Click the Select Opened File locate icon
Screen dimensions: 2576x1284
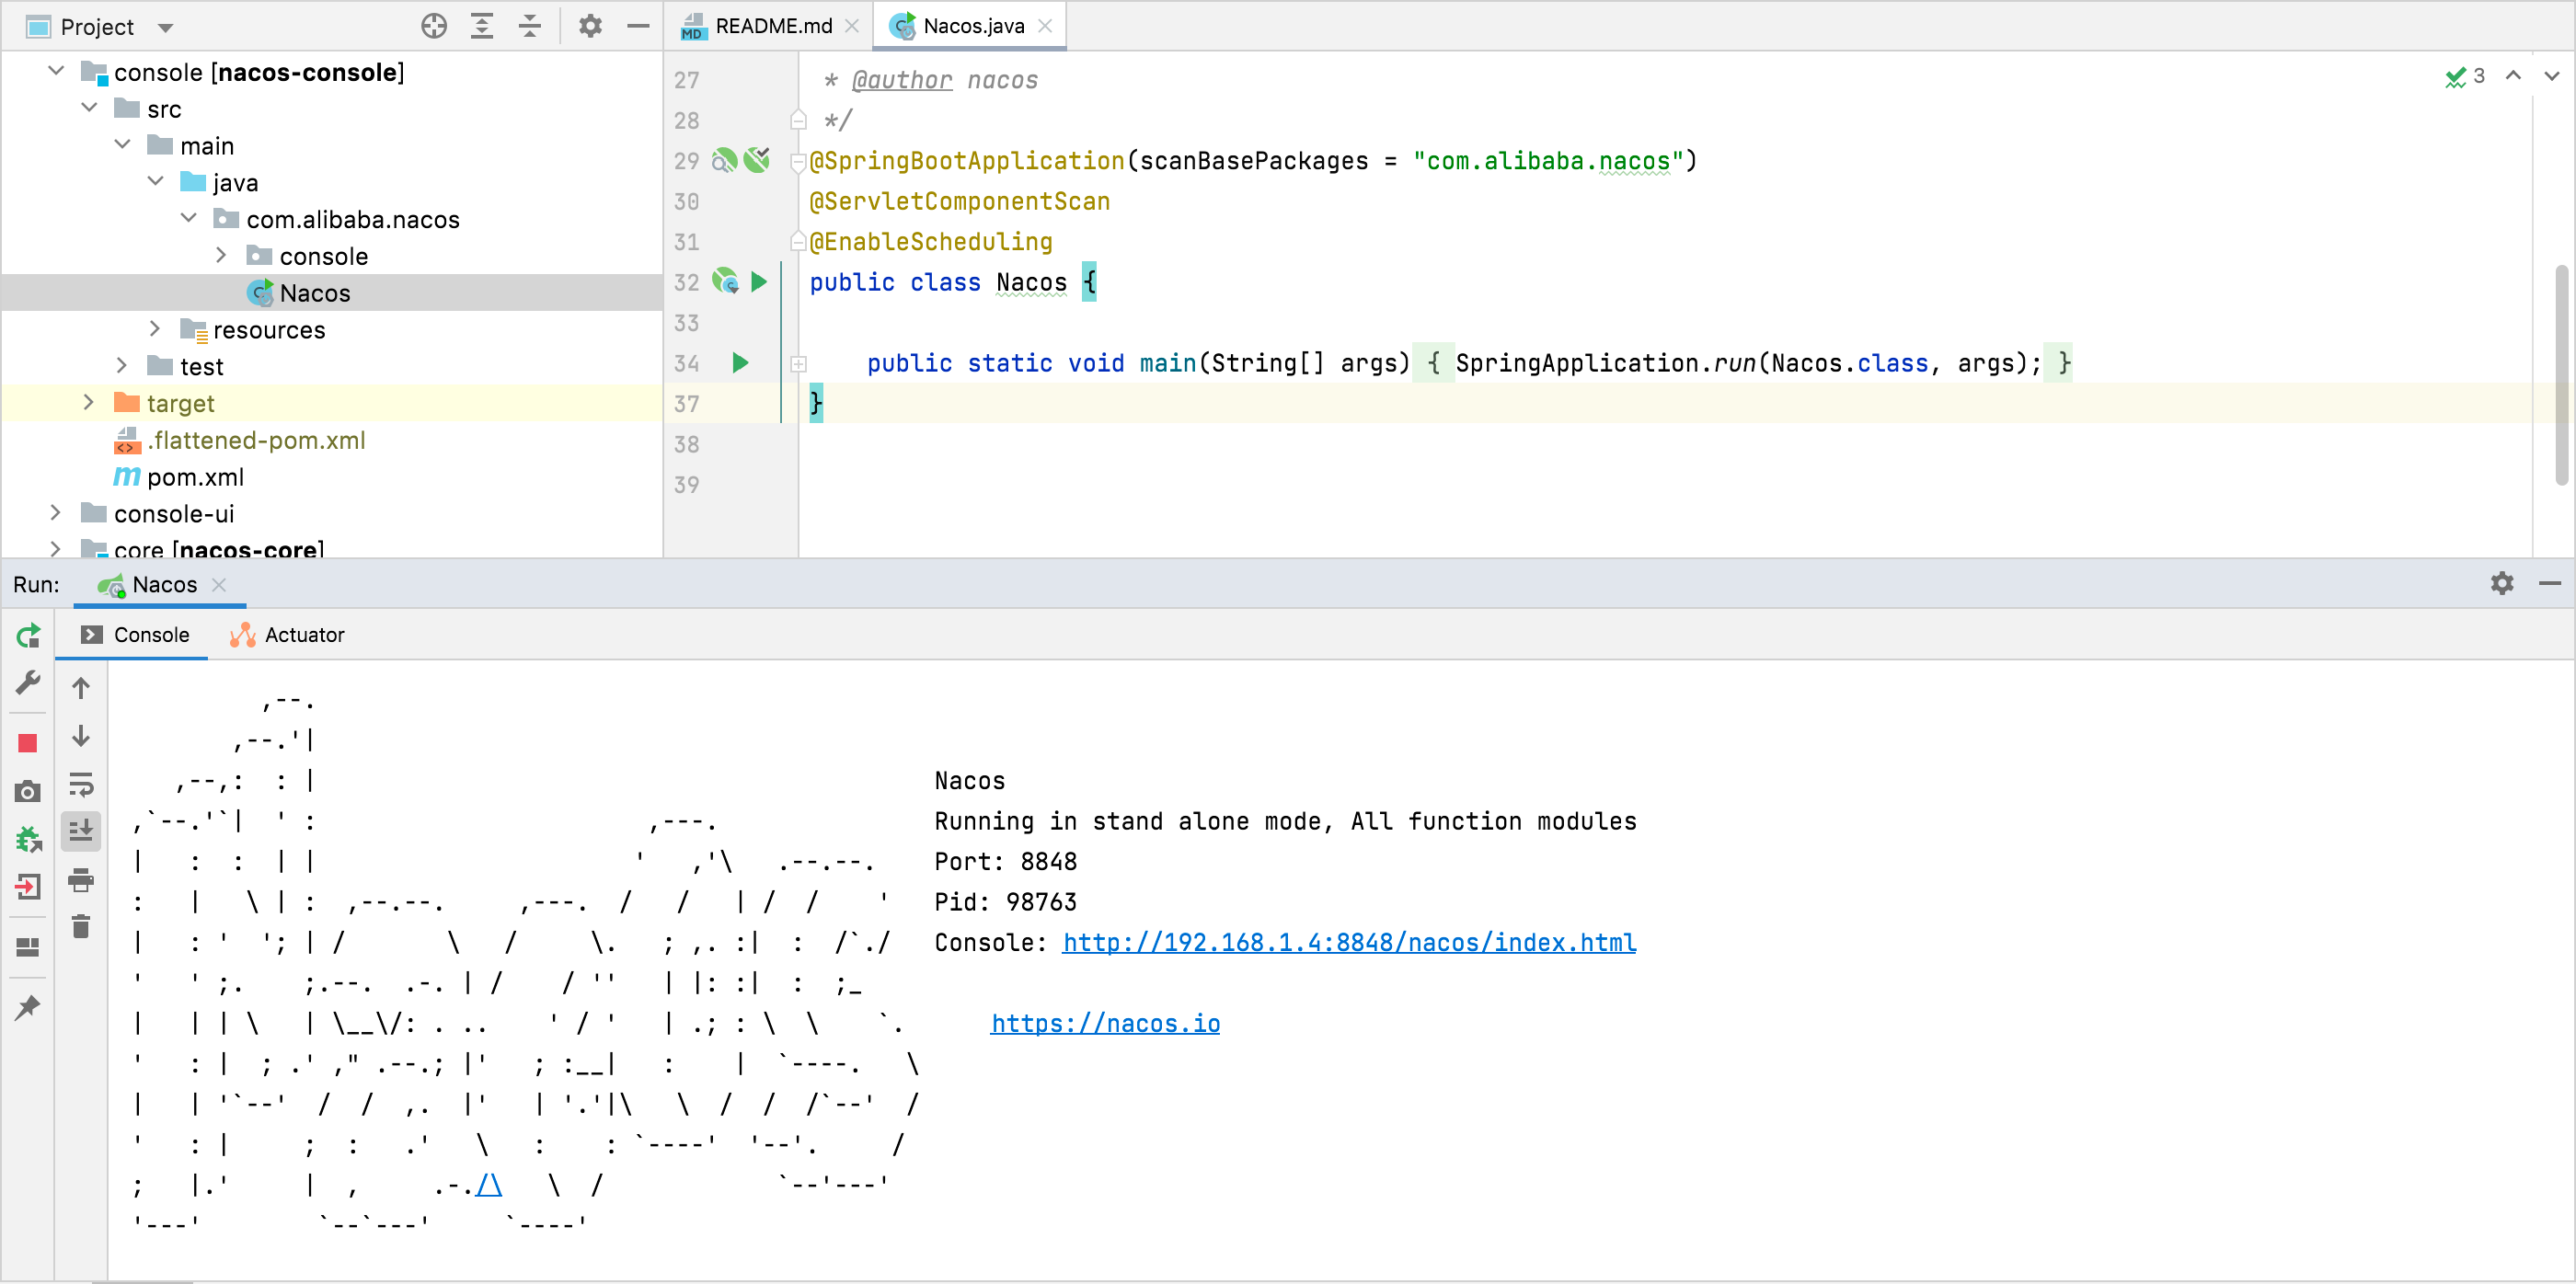pos(434,26)
